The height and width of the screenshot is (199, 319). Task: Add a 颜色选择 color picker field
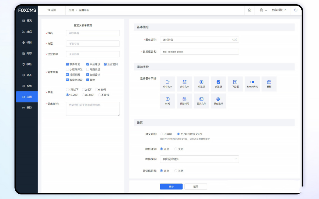coord(218,101)
